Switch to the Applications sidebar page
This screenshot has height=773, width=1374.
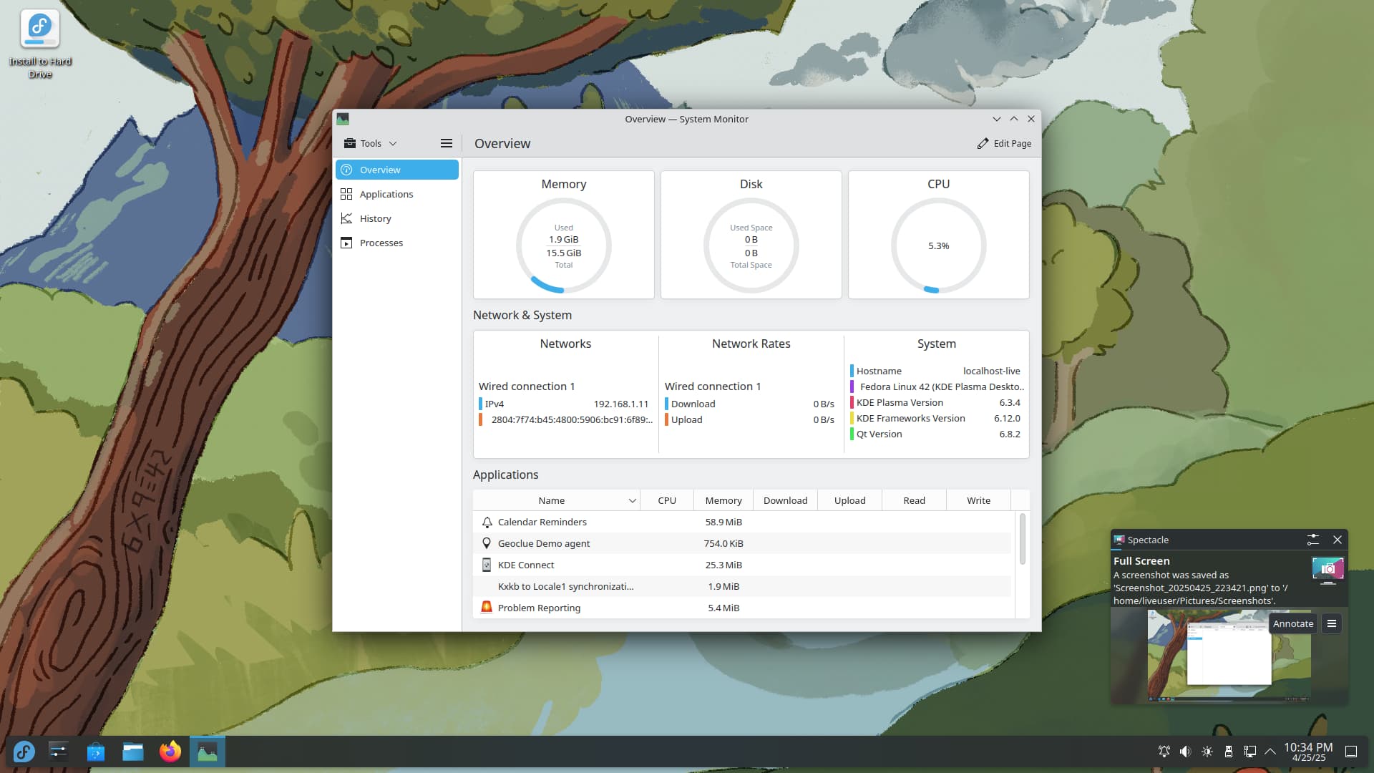(397, 194)
